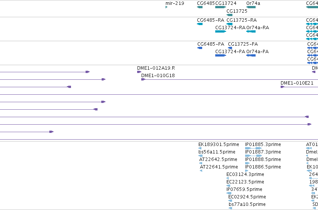The height and width of the screenshot is (210, 318).
Task: Select the IP07659.5prime EST label
Action: pyautogui.click(x=244, y=189)
